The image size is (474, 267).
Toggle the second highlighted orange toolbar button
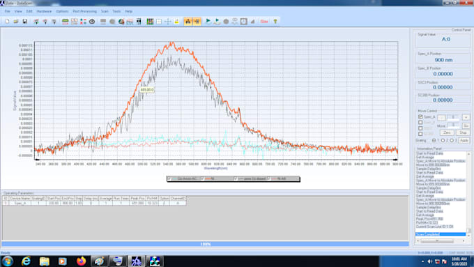pos(197,22)
